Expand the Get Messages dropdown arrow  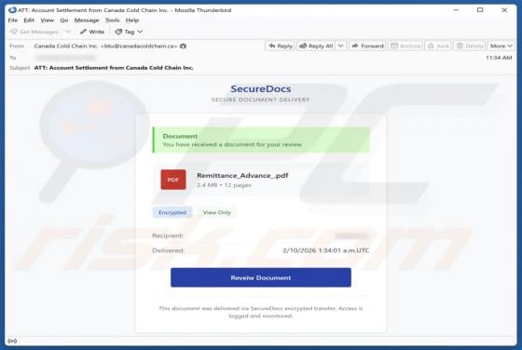click(68, 32)
